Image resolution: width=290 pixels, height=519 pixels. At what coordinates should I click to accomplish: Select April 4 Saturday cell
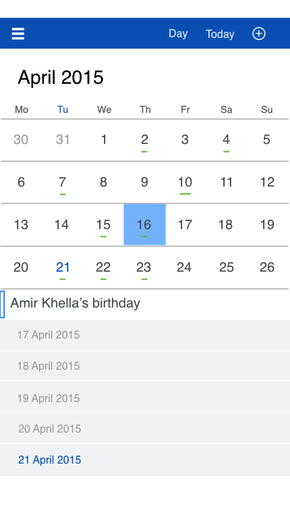point(226,140)
